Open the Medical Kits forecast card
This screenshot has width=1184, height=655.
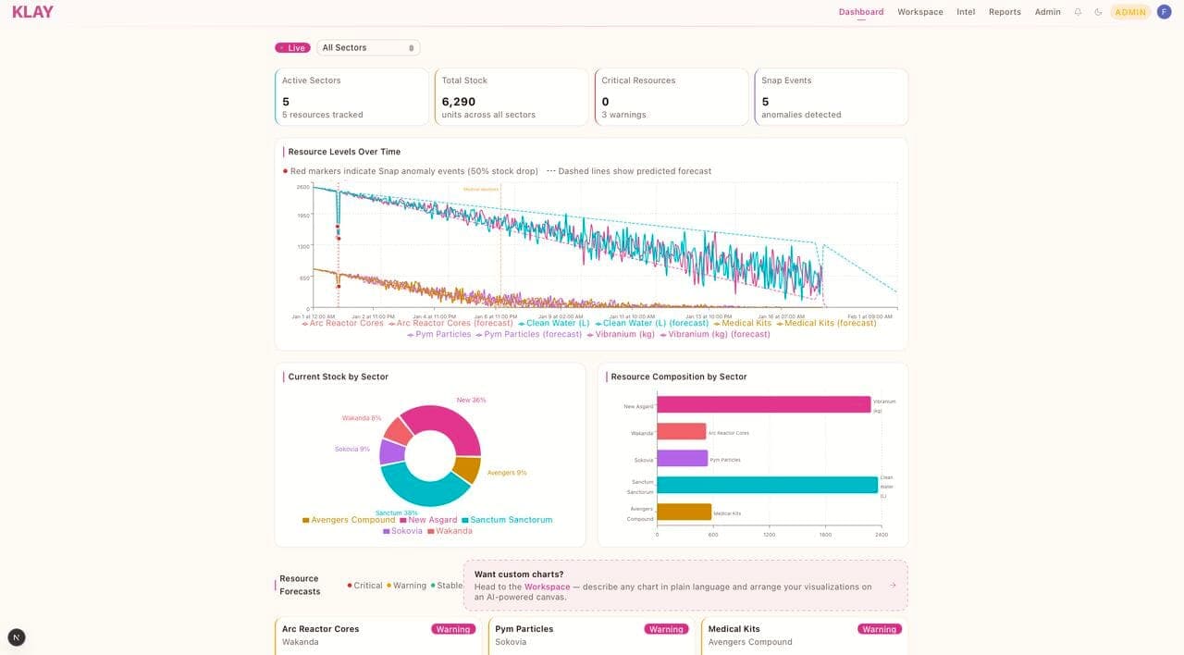pyautogui.click(x=804, y=636)
